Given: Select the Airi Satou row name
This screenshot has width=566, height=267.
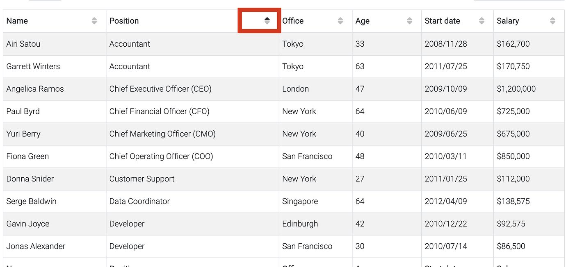Looking at the screenshot, I should coord(23,44).
